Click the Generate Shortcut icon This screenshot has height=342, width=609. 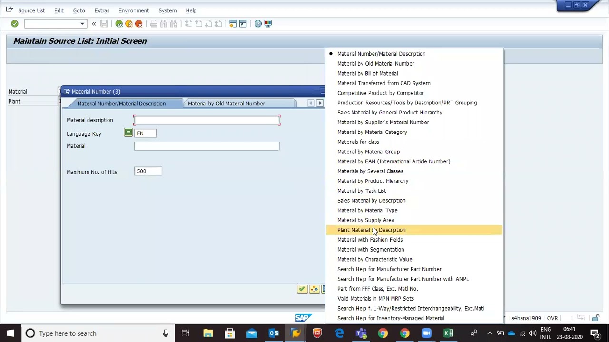(243, 24)
